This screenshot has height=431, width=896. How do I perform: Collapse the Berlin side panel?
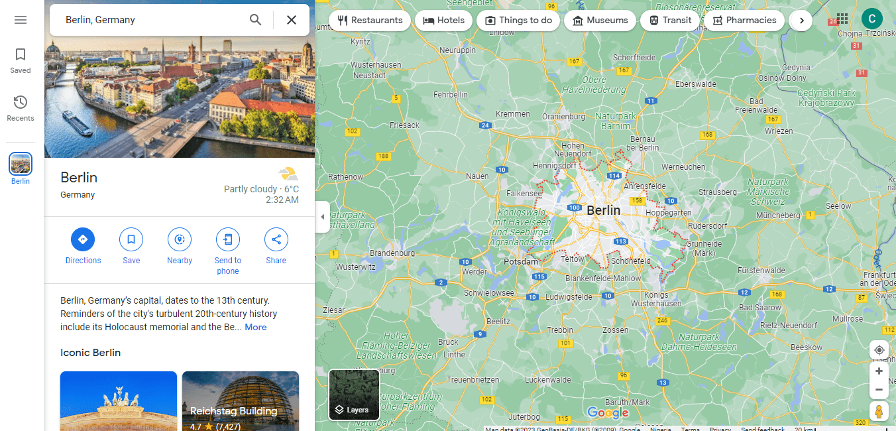pyautogui.click(x=323, y=216)
